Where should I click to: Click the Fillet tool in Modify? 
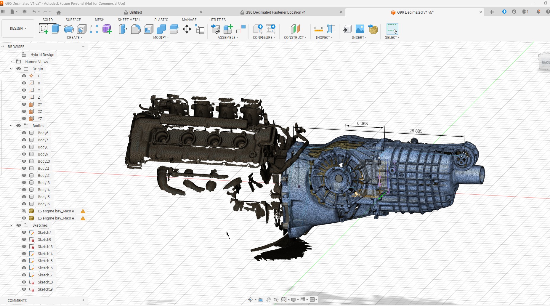(x=136, y=29)
